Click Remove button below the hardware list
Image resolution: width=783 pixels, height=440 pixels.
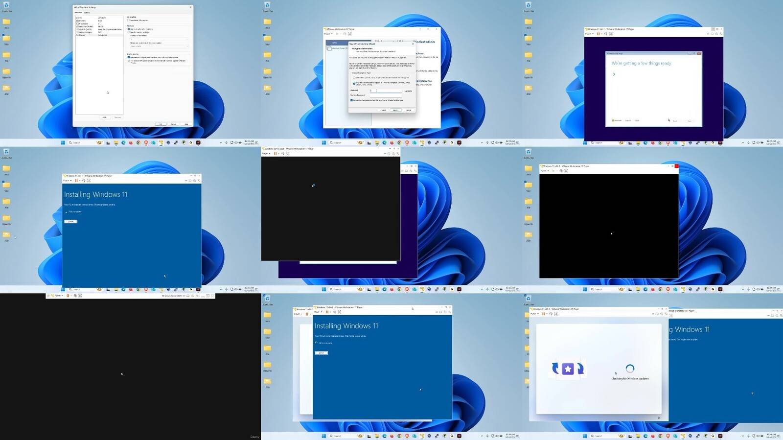[118, 117]
